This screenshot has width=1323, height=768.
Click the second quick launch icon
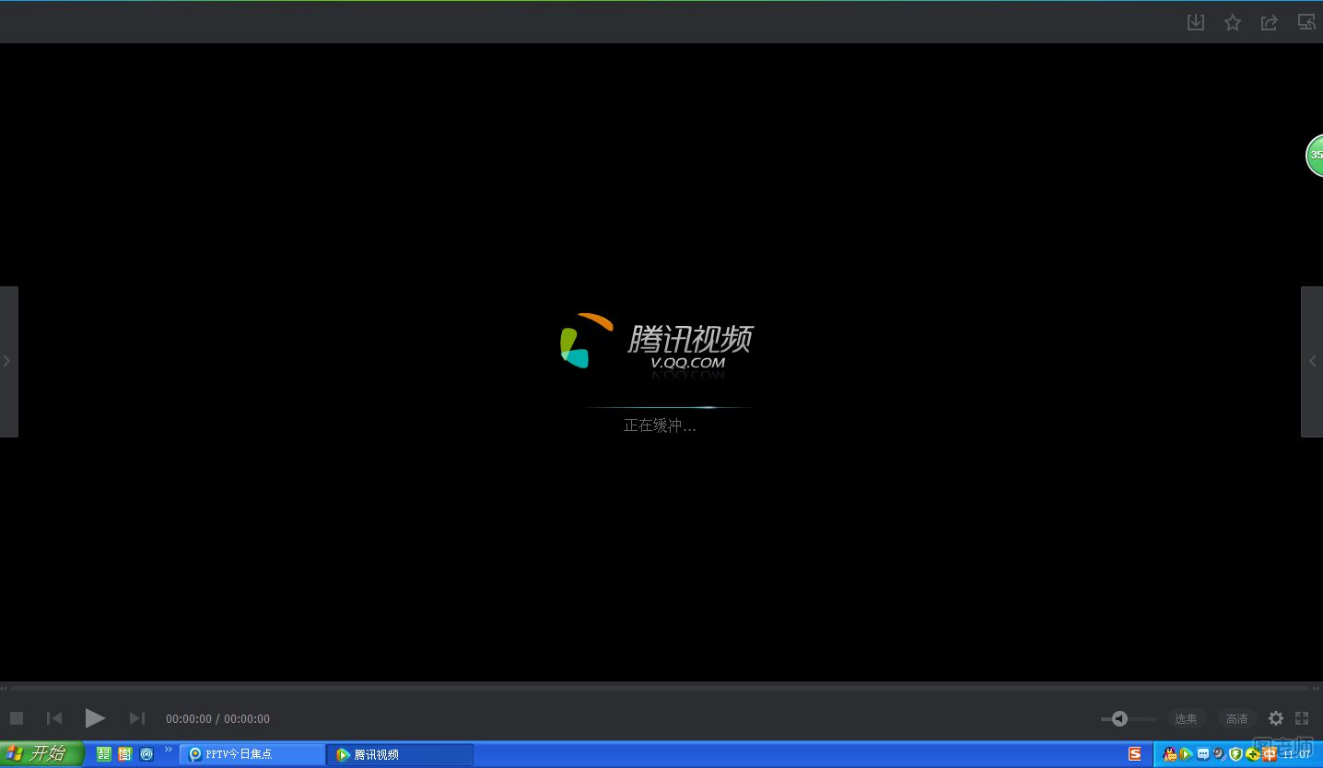(125, 754)
